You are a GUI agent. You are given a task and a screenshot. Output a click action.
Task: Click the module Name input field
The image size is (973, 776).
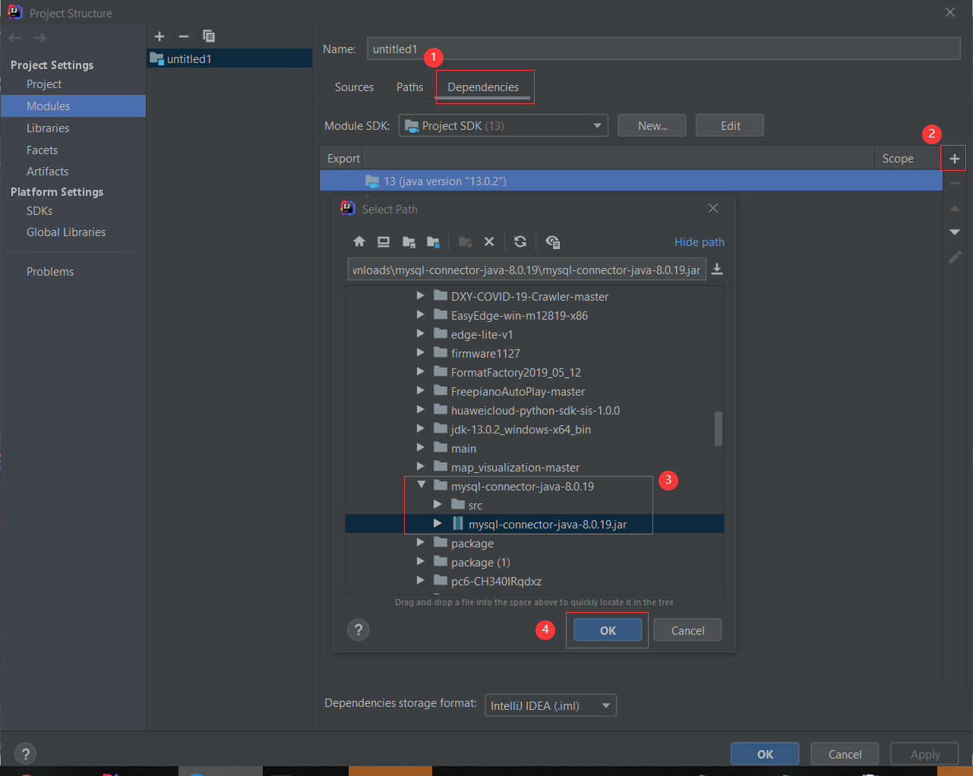(663, 49)
